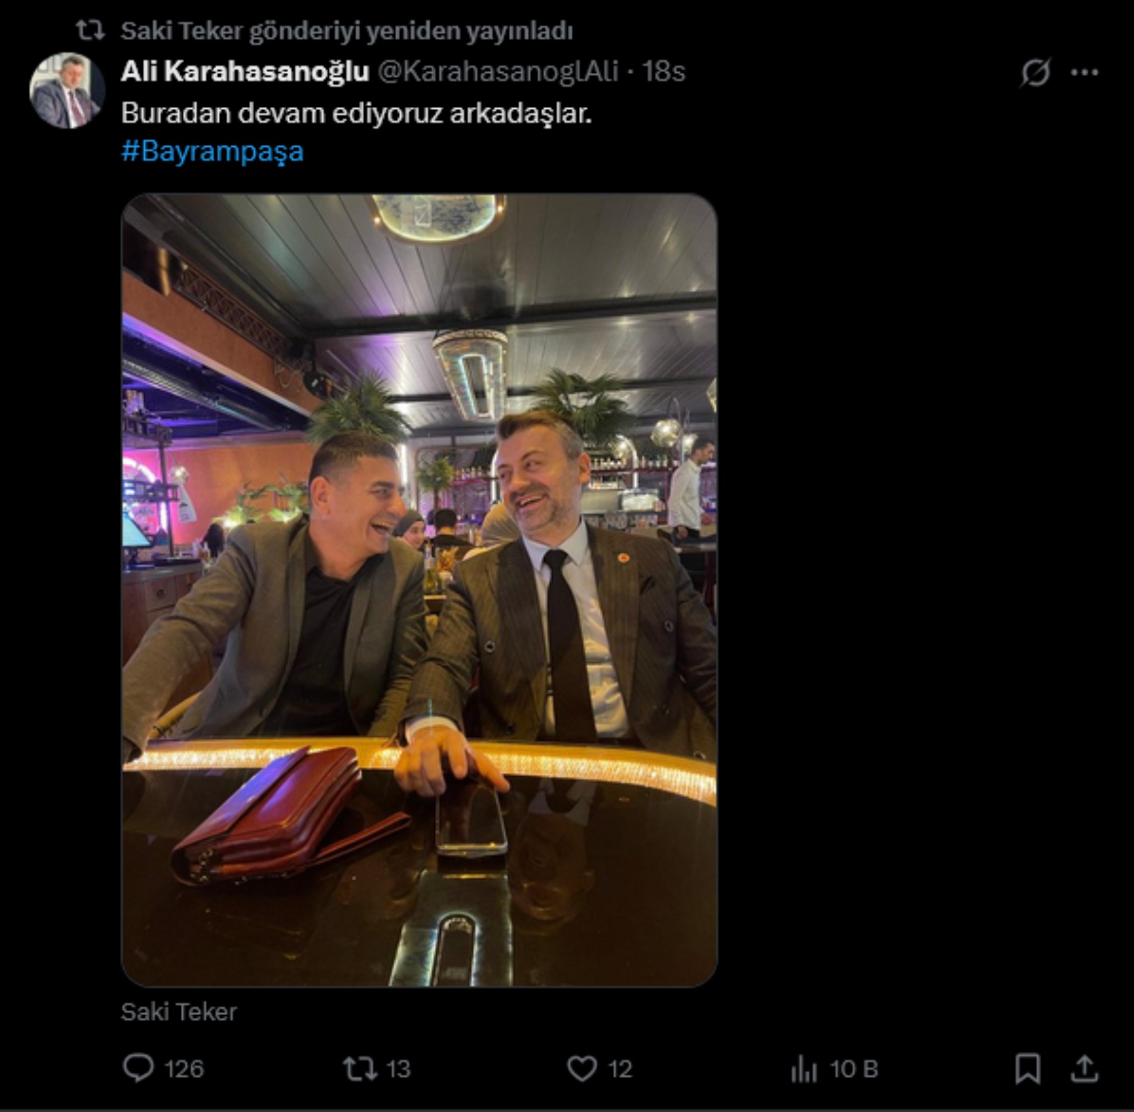
Task: Click the 10 B view count
Action: [x=854, y=1069]
